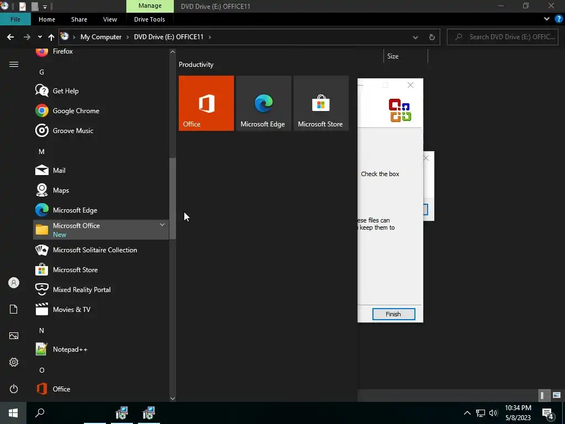Open the user account icon
The height and width of the screenshot is (424, 565).
point(14,283)
